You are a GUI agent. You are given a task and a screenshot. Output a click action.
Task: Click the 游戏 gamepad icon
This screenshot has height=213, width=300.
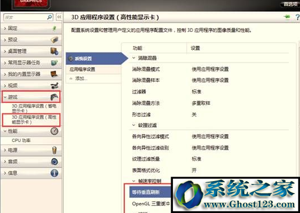point(54,97)
